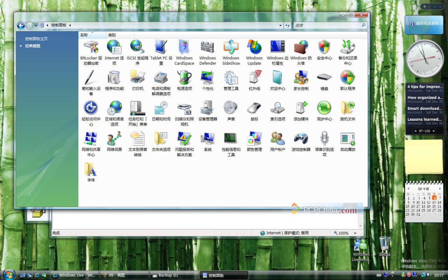Open 系统 icon
The width and height of the screenshot is (448, 280).
(208, 138)
